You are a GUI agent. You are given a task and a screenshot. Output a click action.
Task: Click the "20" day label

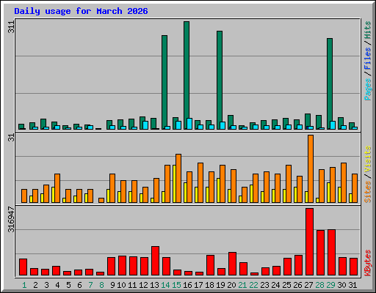231,285
